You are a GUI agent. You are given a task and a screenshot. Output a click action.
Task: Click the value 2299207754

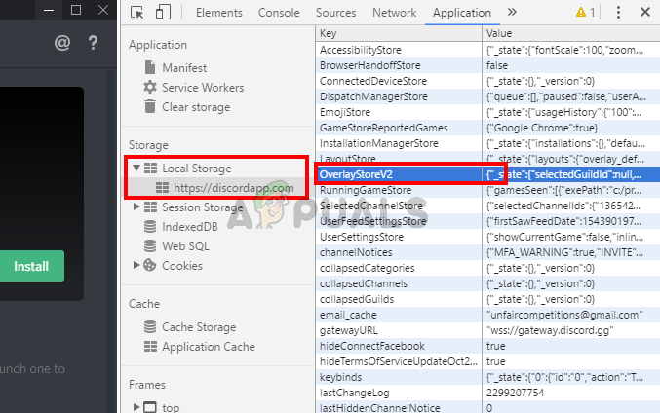pos(515,393)
